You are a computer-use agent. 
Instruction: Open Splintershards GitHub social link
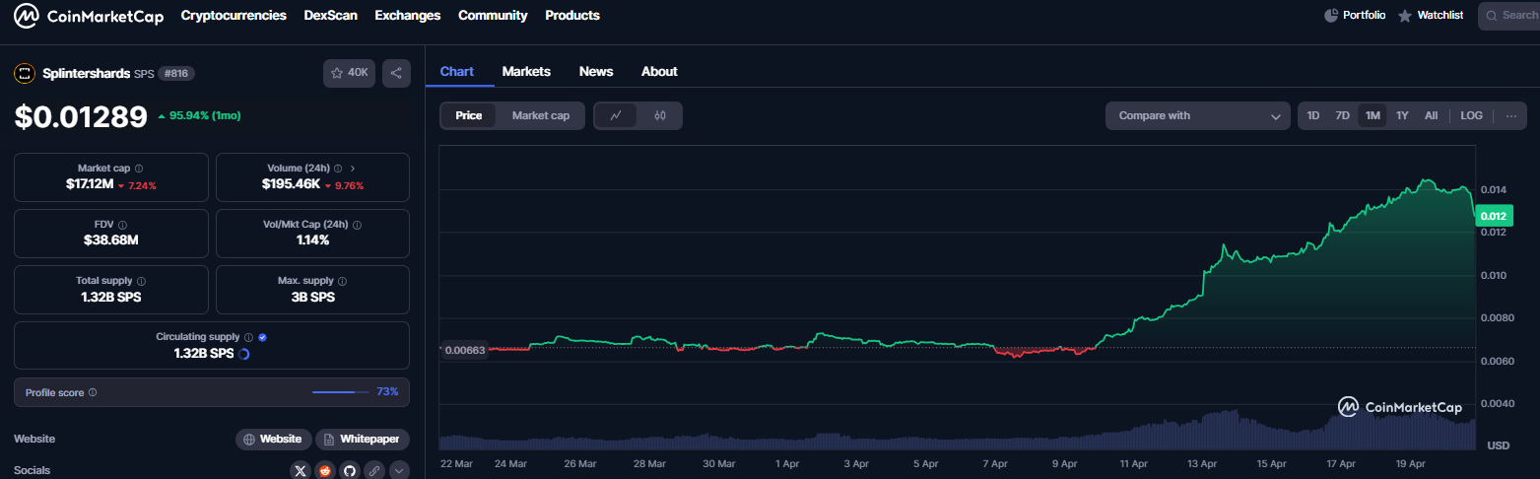[350, 471]
